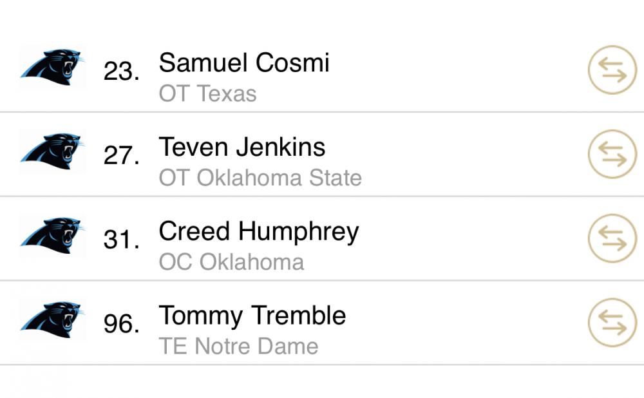Click the Panthers logo beside pick 23
The height and width of the screenshot is (398, 644).
click(52, 66)
